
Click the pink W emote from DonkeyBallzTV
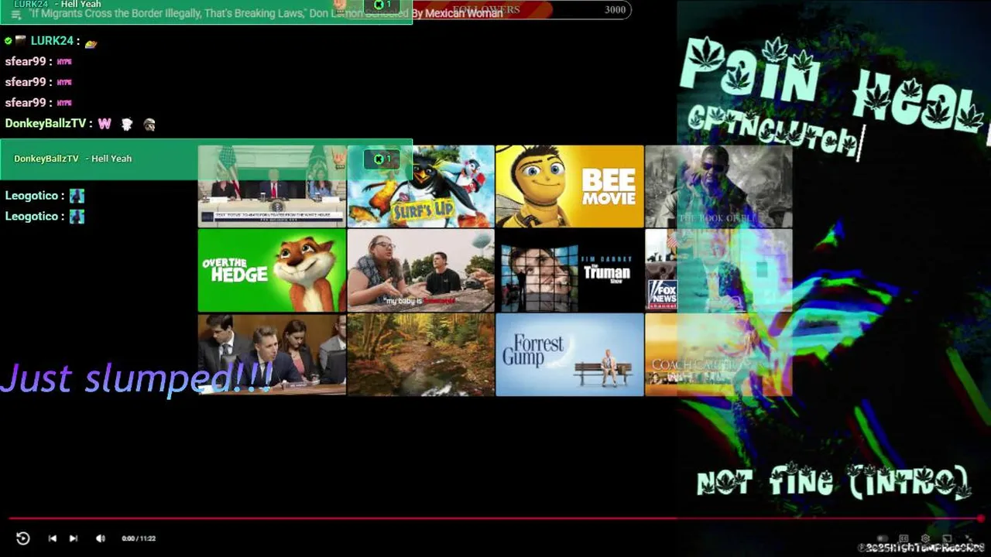pos(105,124)
